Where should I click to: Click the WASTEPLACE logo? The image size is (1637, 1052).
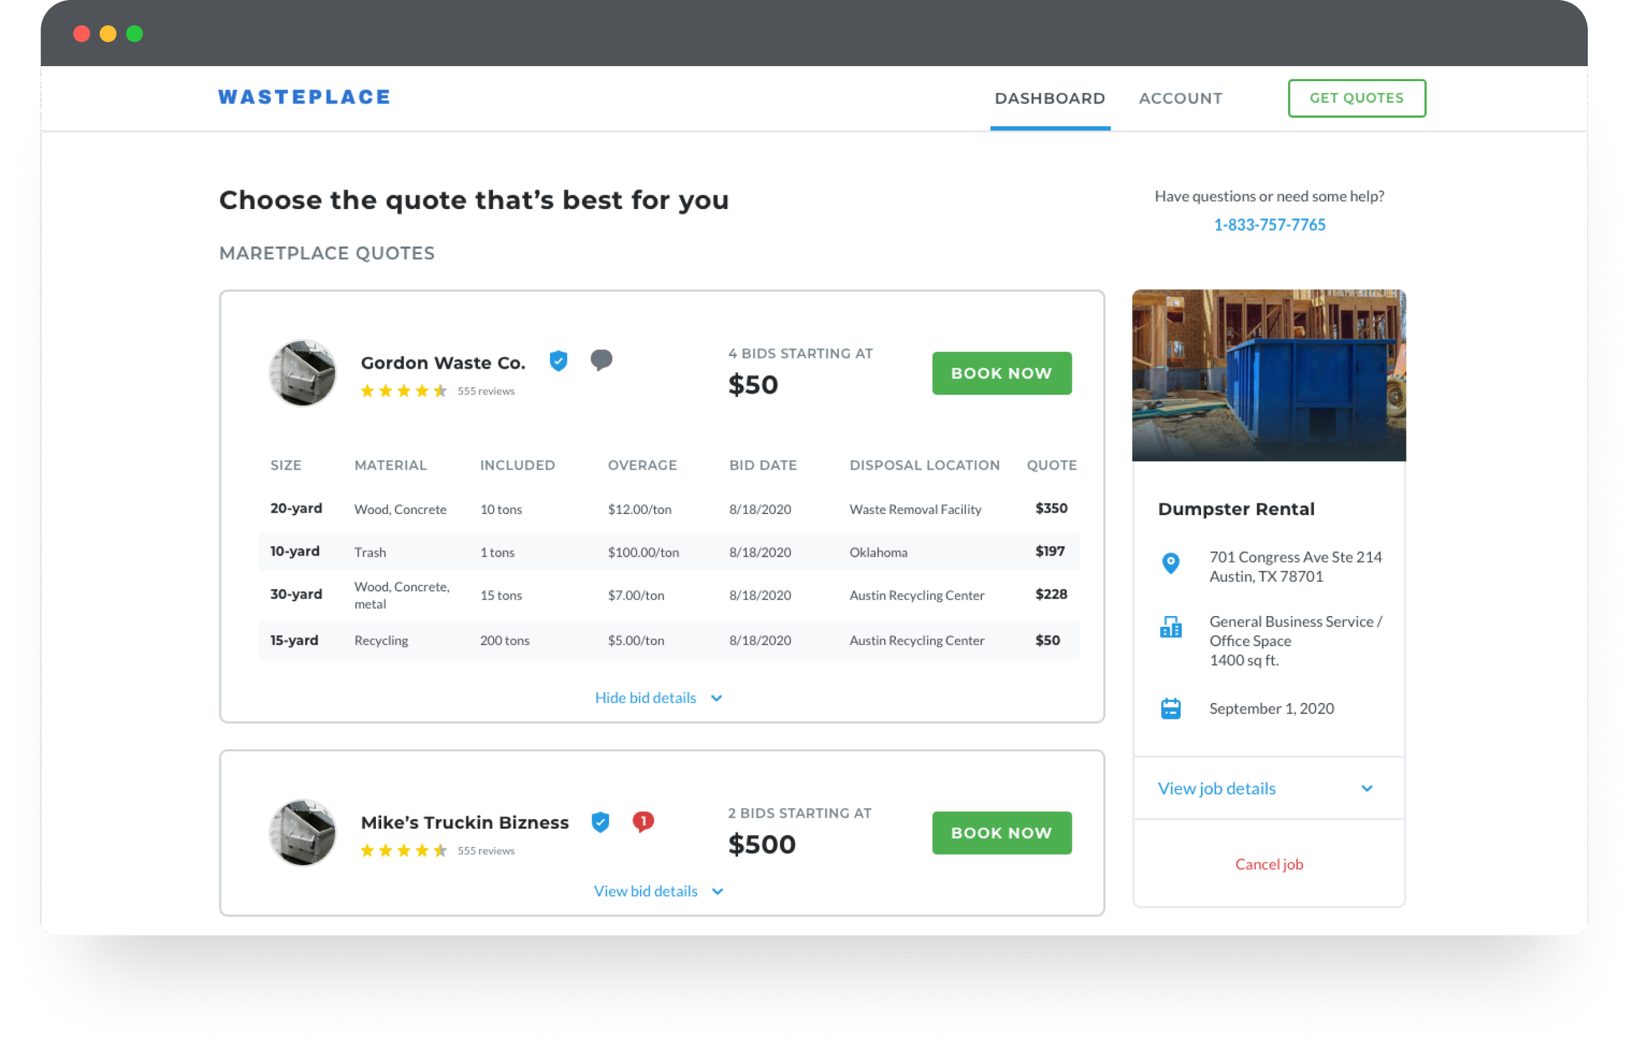coord(304,97)
